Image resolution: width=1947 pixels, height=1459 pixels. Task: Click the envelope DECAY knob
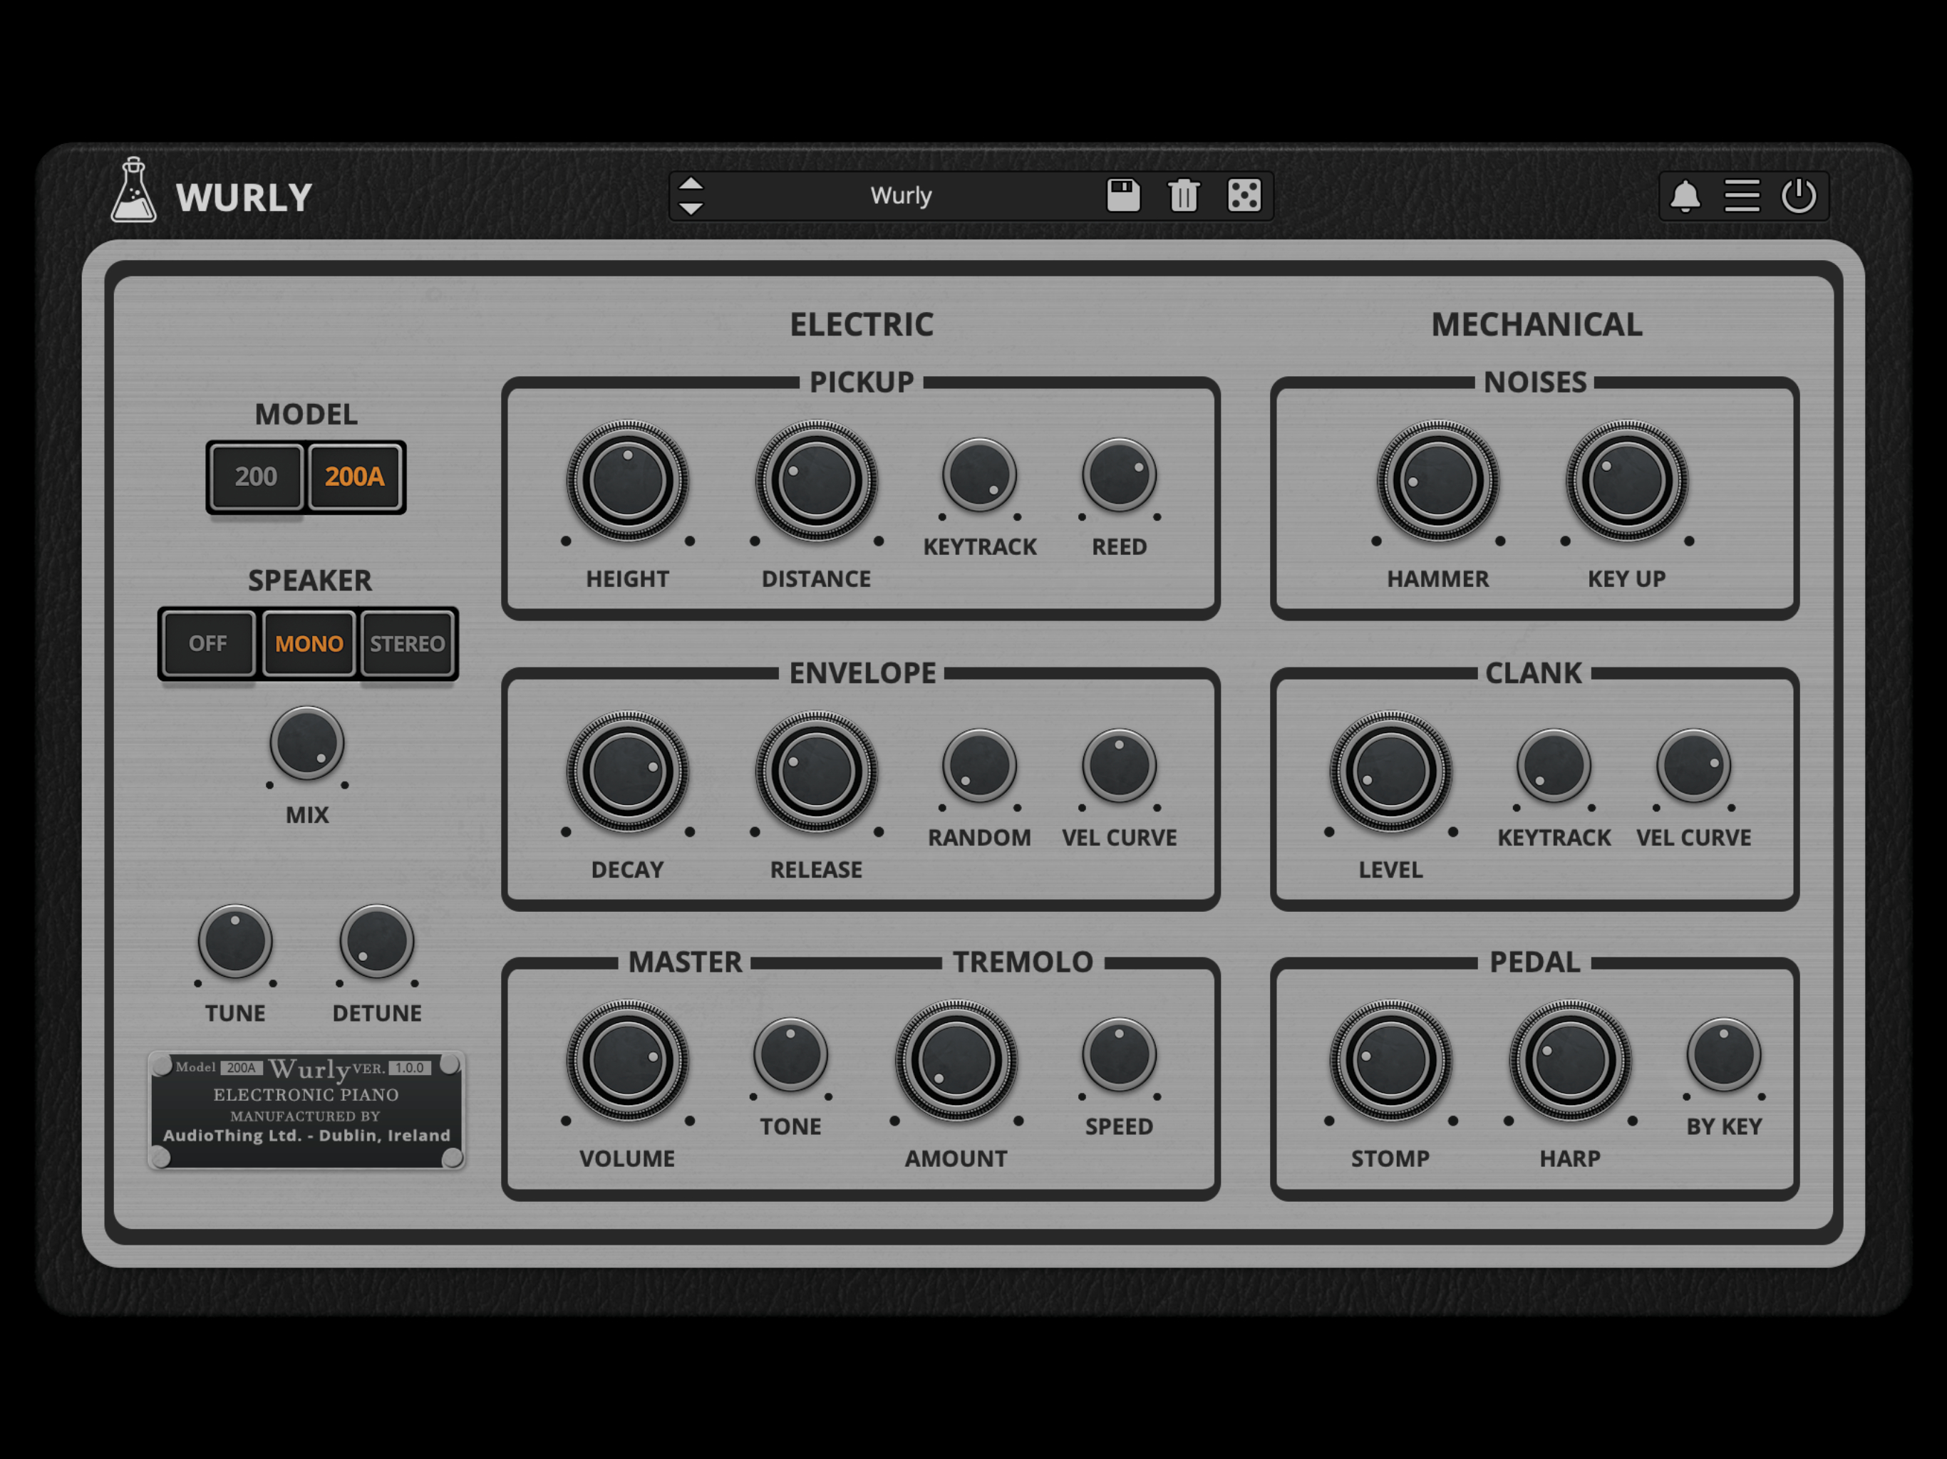(x=628, y=772)
